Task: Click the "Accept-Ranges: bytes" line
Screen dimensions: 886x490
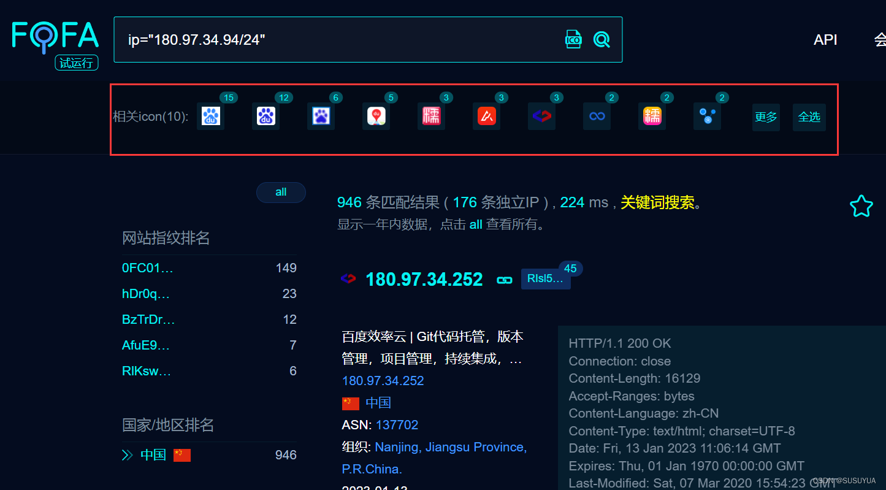Action: pyautogui.click(x=632, y=396)
